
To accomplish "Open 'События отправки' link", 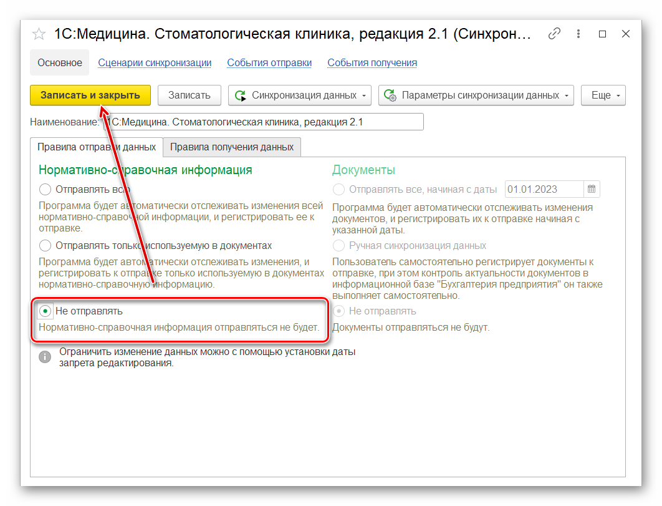I will click(x=269, y=62).
